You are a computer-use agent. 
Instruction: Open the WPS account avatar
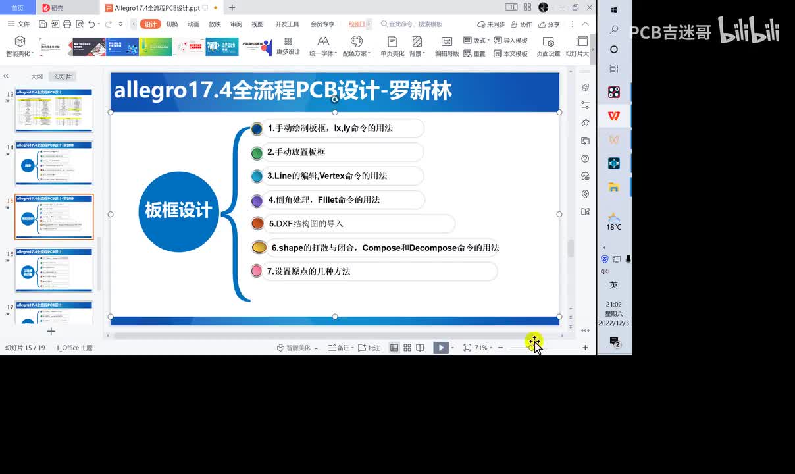click(x=543, y=7)
